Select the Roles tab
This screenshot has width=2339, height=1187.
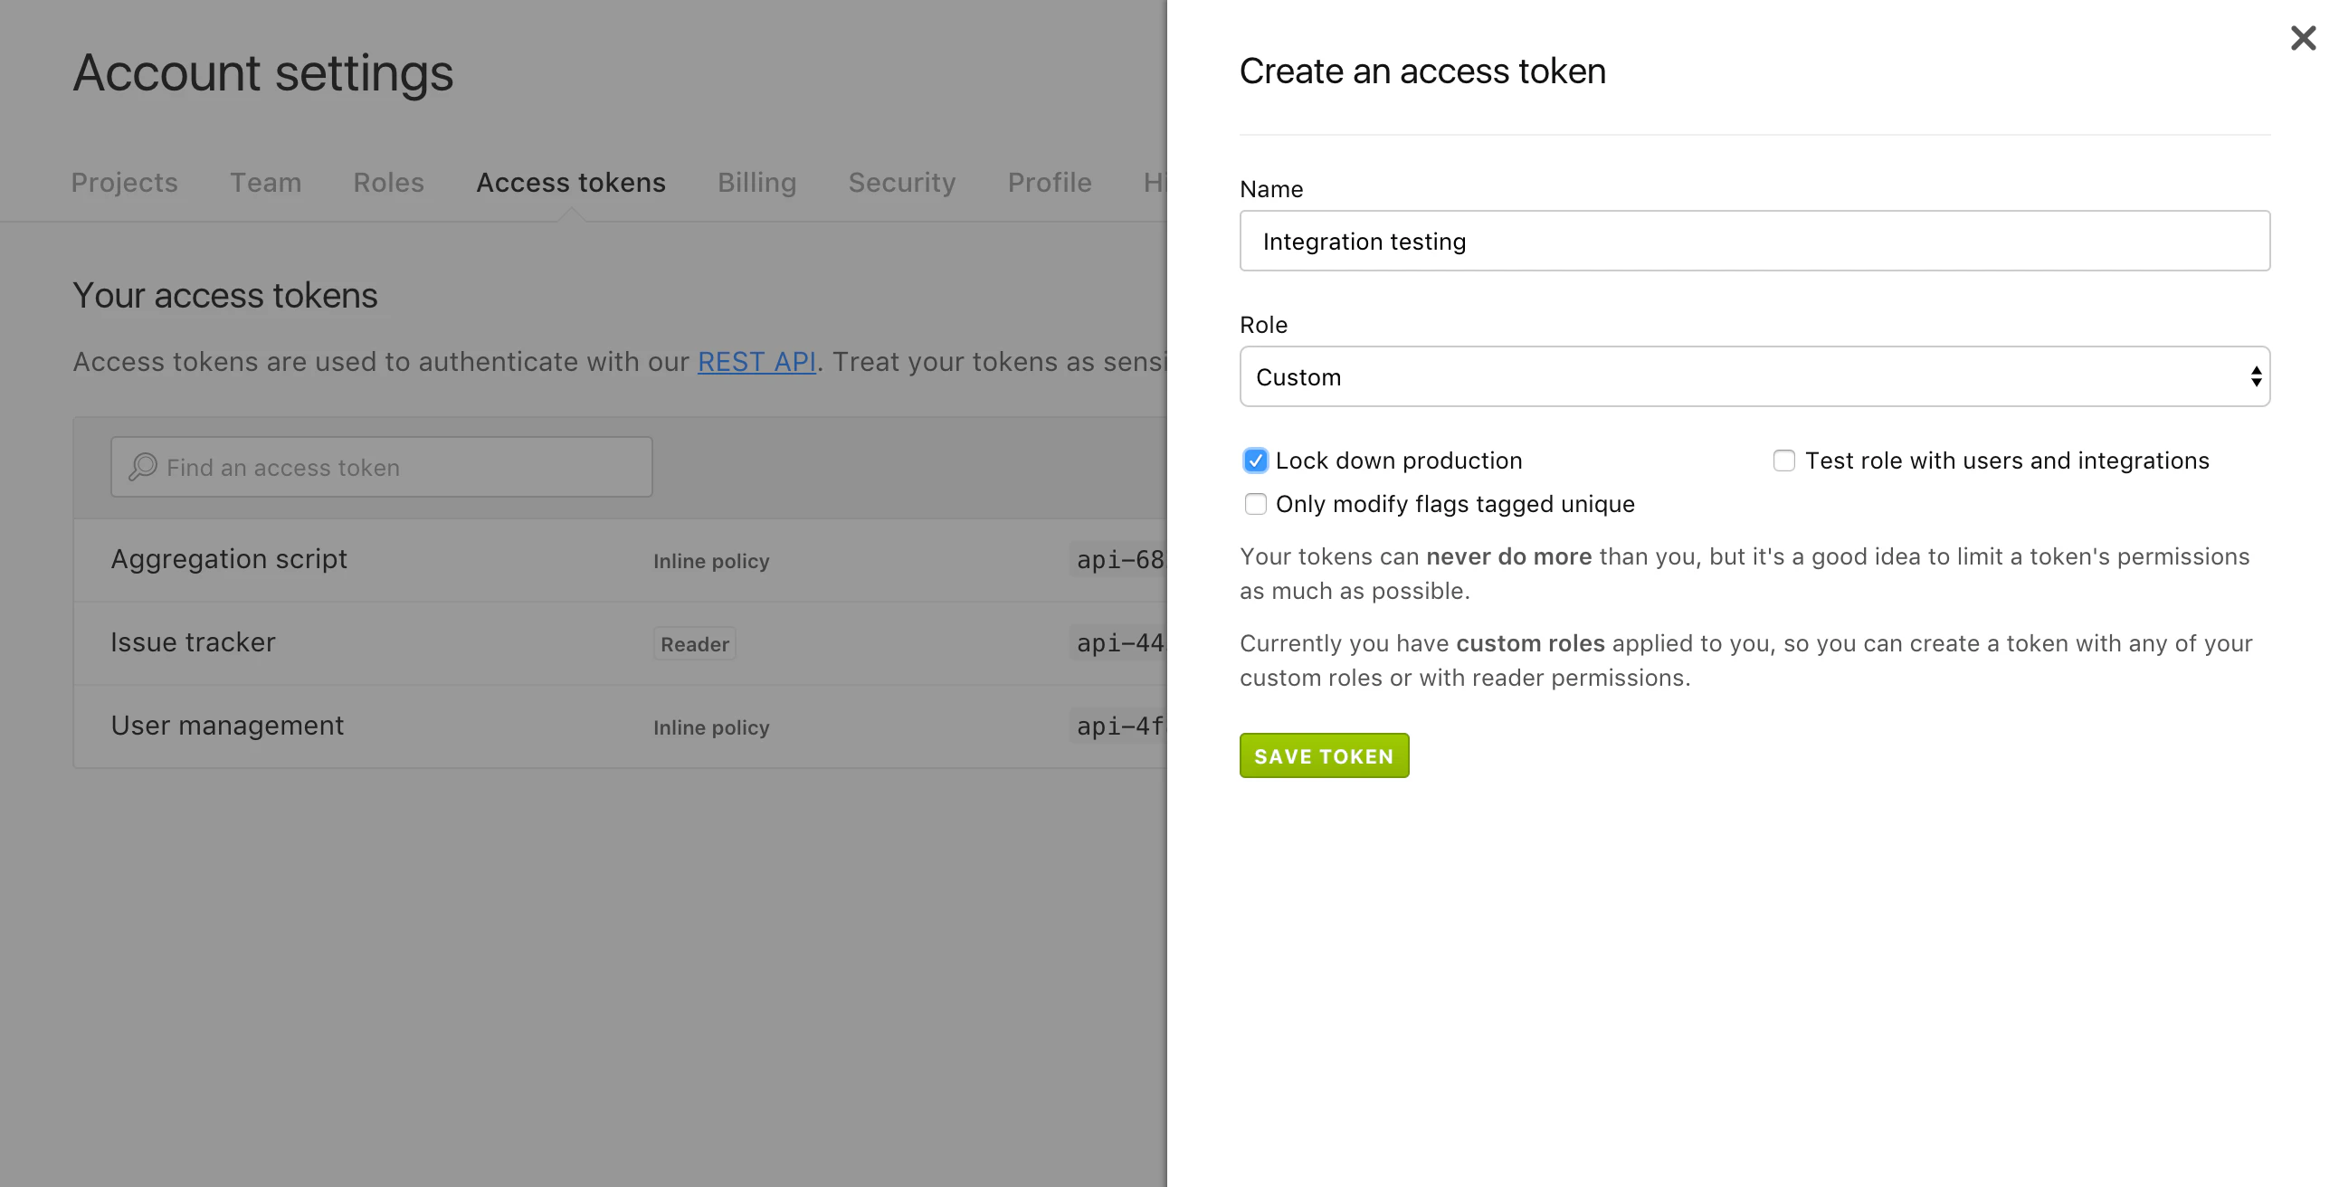[387, 183]
